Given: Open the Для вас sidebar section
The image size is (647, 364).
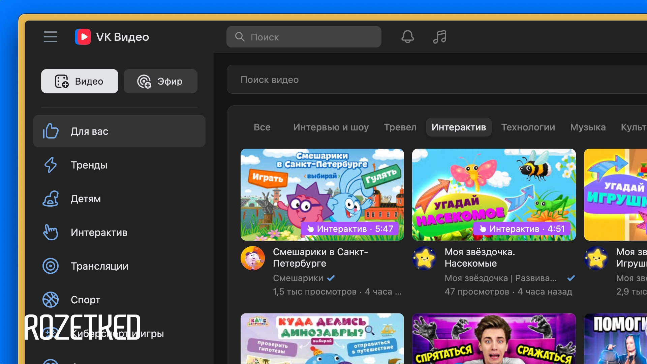Looking at the screenshot, I should pyautogui.click(x=119, y=131).
